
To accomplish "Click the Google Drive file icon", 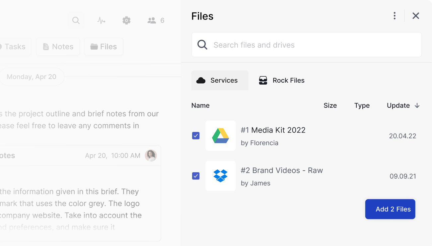I will (220, 136).
